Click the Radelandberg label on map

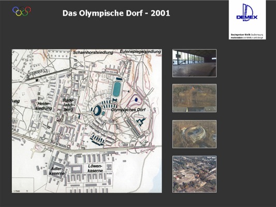coord(69,105)
